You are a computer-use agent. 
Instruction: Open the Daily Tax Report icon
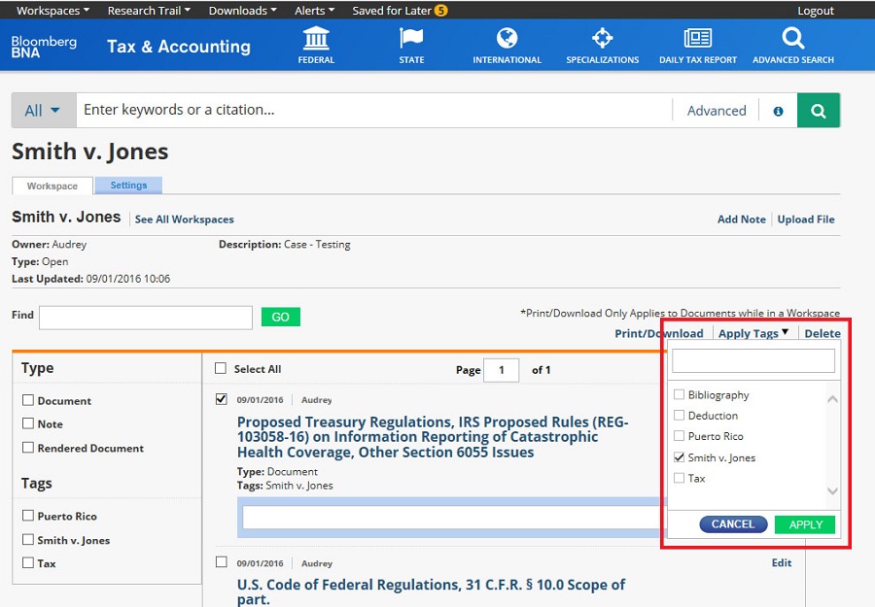point(697,39)
